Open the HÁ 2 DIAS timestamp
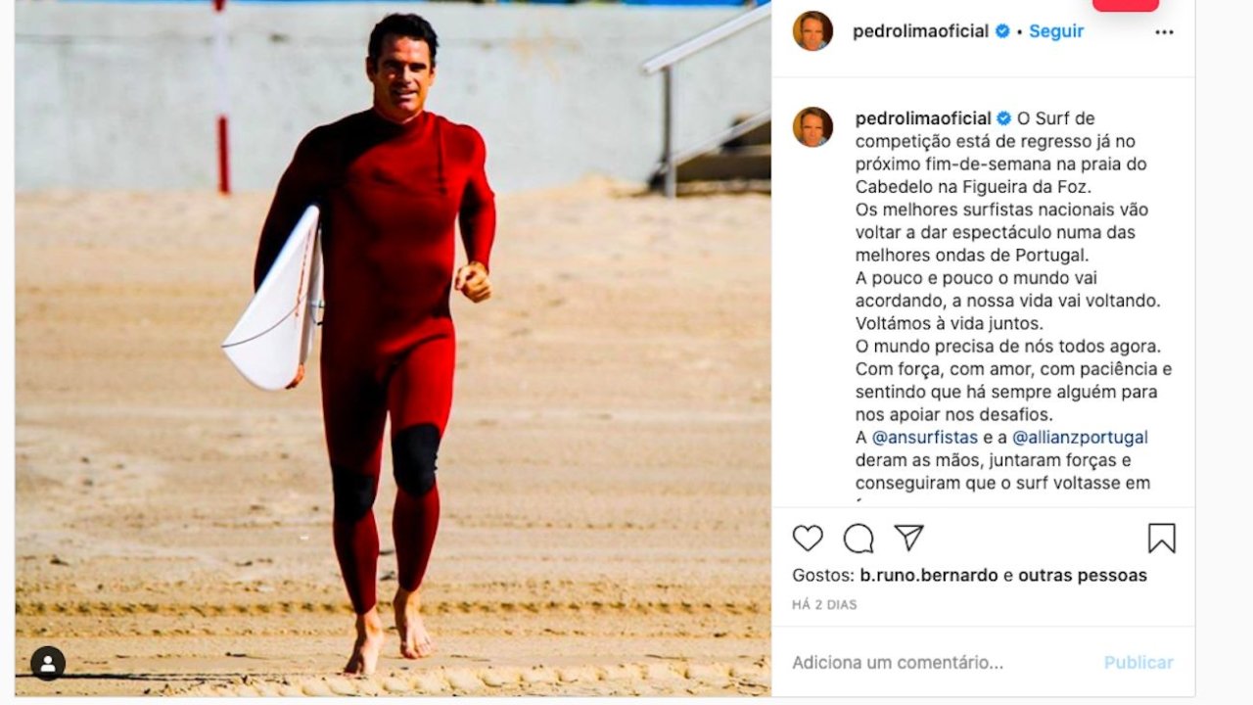This screenshot has width=1253, height=705. tap(824, 605)
